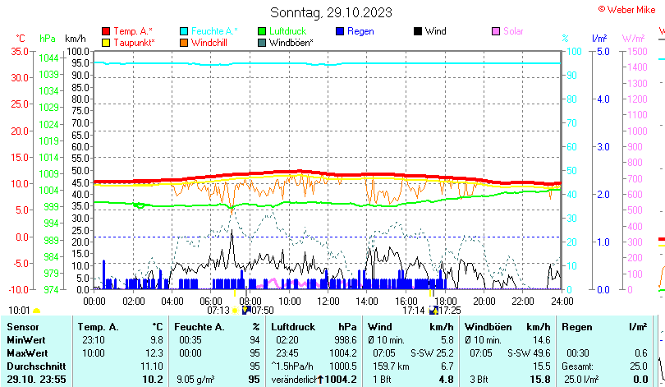
Task: Click the 'Temp. A.' table column header
Action: click(98, 327)
